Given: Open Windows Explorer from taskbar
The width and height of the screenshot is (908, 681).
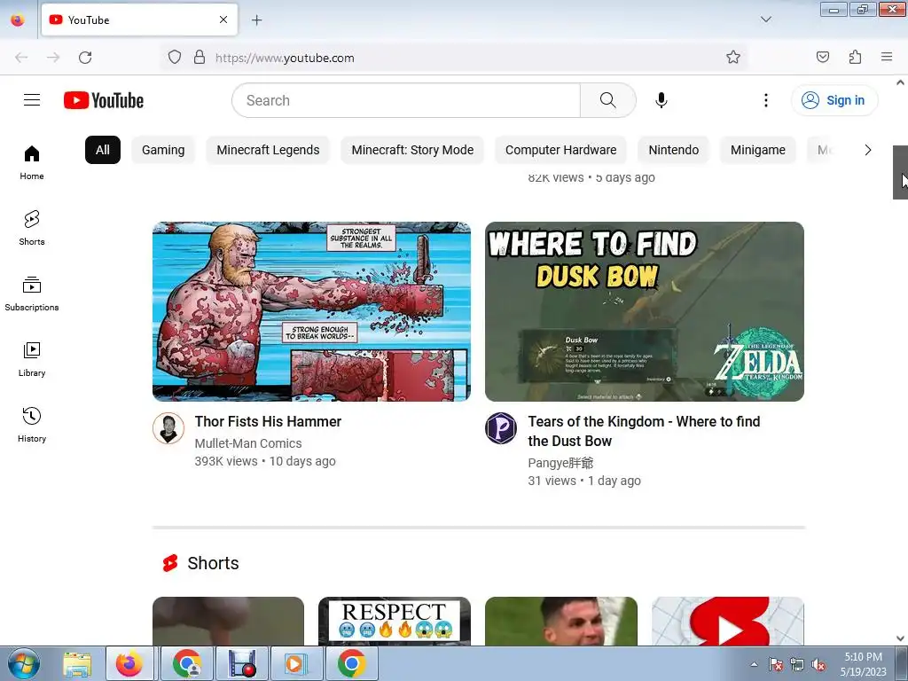Looking at the screenshot, I should point(77,663).
